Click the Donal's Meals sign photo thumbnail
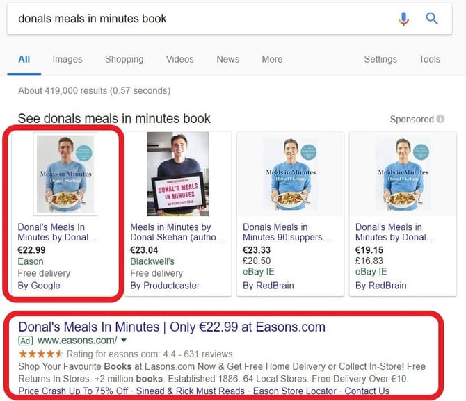The height and width of the screenshot is (401, 466). tap(178, 174)
